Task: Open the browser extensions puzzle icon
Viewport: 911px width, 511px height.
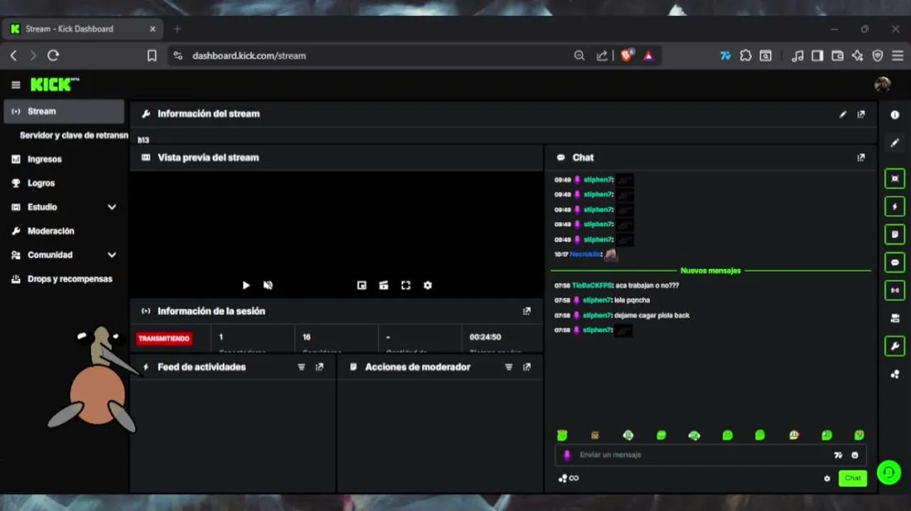Action: click(x=746, y=55)
